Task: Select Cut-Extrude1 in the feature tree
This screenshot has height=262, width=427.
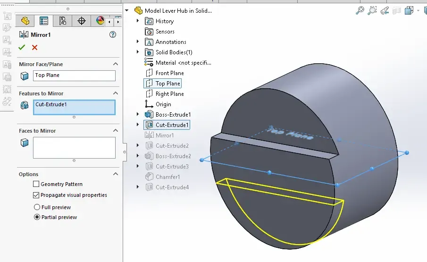Action: point(172,125)
